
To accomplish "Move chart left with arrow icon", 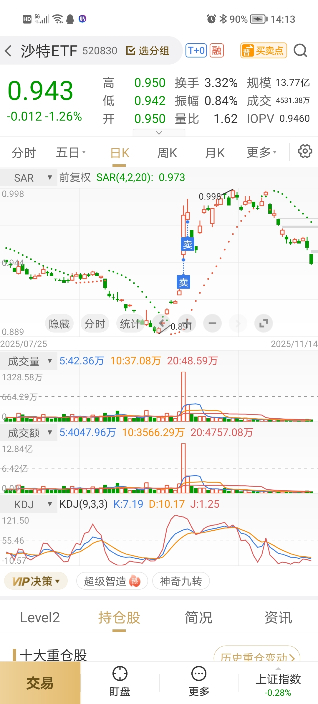I will tap(162, 323).
